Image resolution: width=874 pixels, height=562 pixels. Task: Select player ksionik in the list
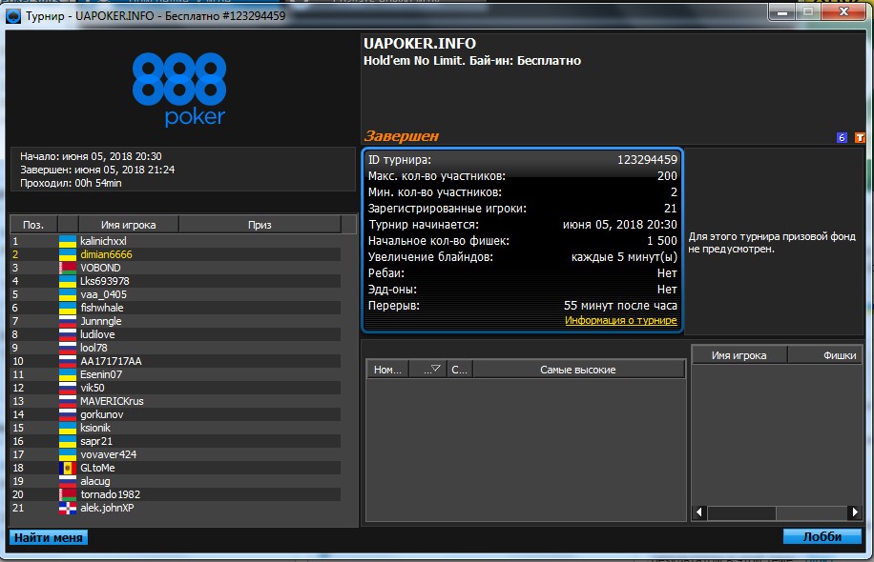click(x=176, y=428)
